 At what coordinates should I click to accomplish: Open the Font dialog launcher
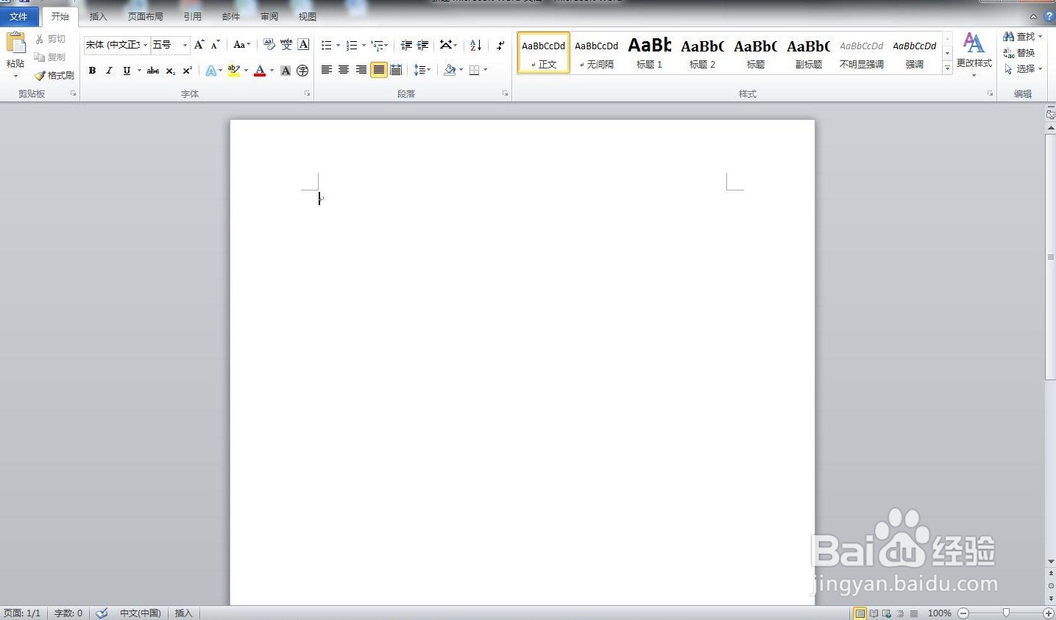point(307,93)
